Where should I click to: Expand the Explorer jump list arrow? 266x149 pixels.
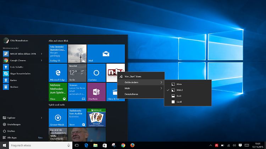[41, 118]
